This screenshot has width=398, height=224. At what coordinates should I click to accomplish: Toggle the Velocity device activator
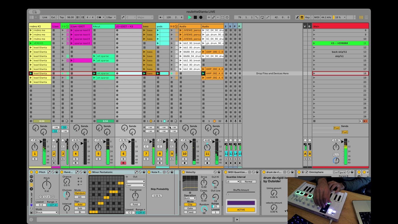coord(183,172)
